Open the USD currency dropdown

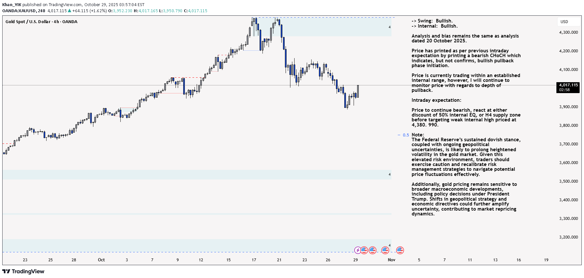click(x=564, y=22)
